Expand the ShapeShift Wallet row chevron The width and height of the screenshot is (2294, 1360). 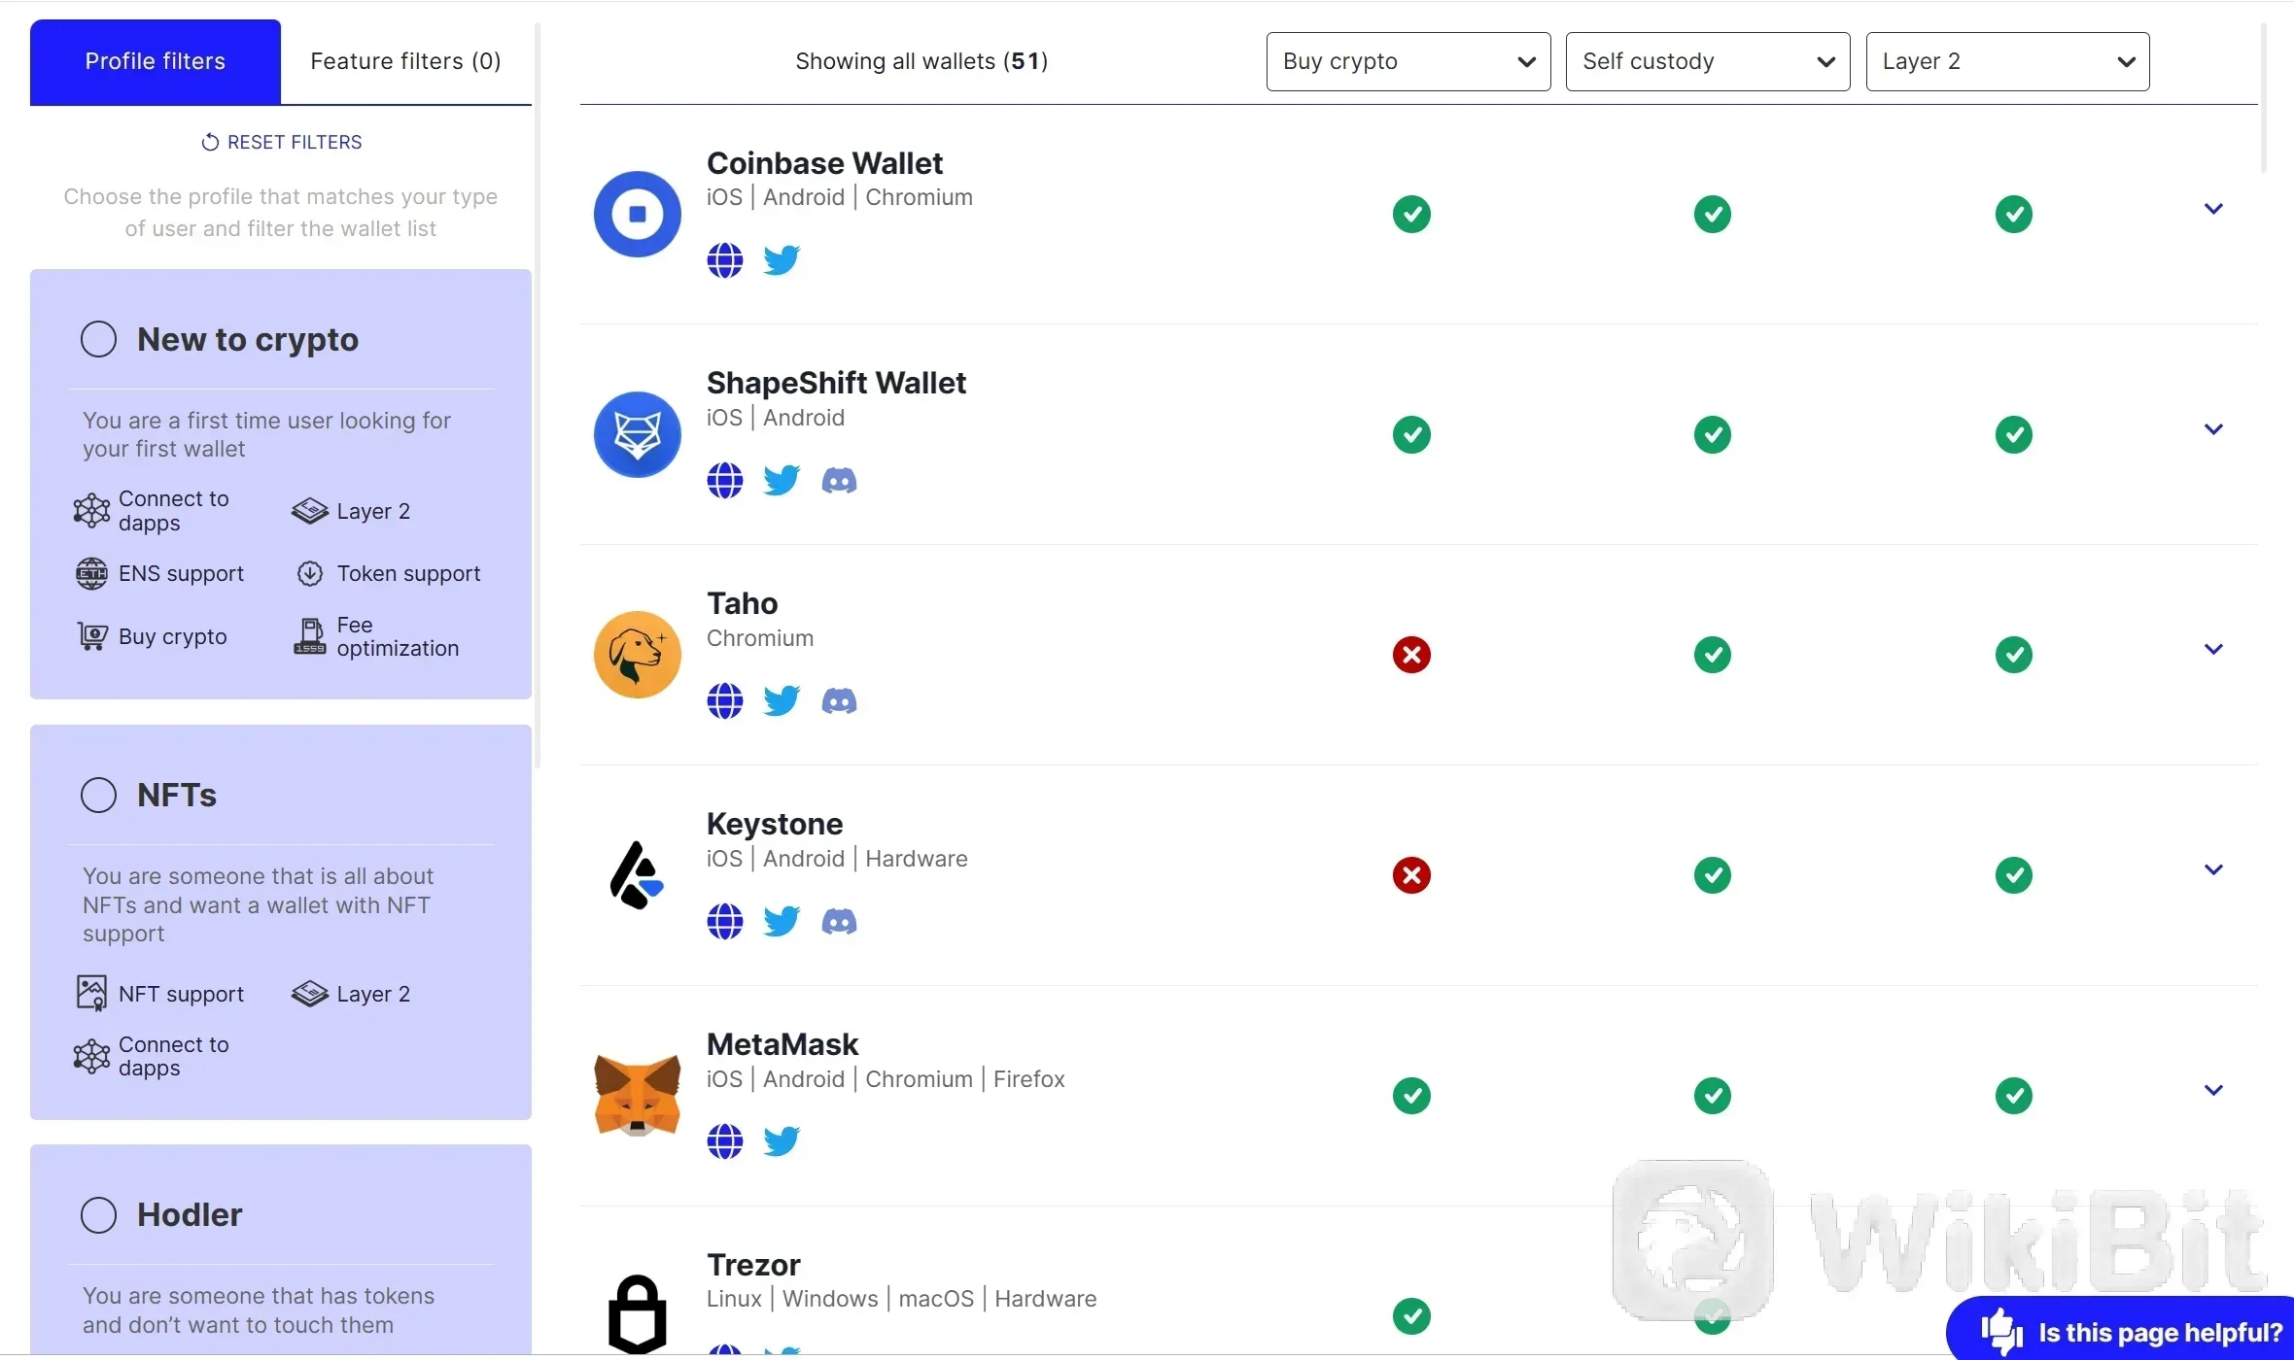tap(2214, 429)
